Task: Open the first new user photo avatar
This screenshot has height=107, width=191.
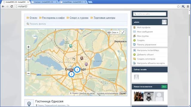Action: [x=139, y=96]
